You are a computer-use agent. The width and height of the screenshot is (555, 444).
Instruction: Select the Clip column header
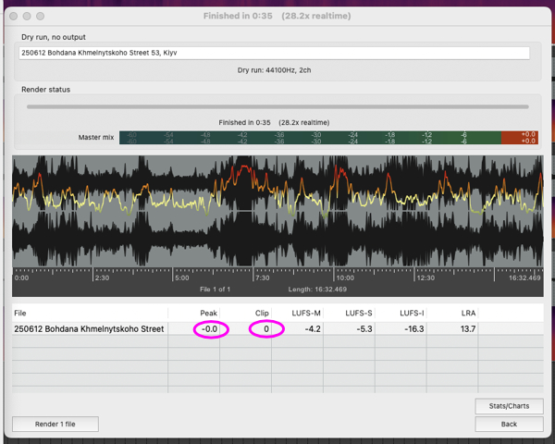pyautogui.click(x=262, y=313)
